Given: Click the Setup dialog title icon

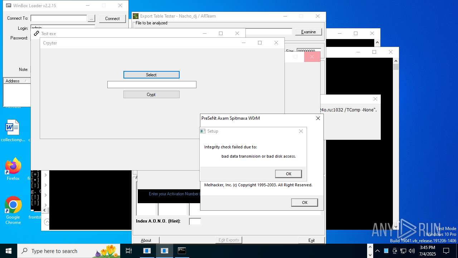Looking at the screenshot, I should click(203, 131).
